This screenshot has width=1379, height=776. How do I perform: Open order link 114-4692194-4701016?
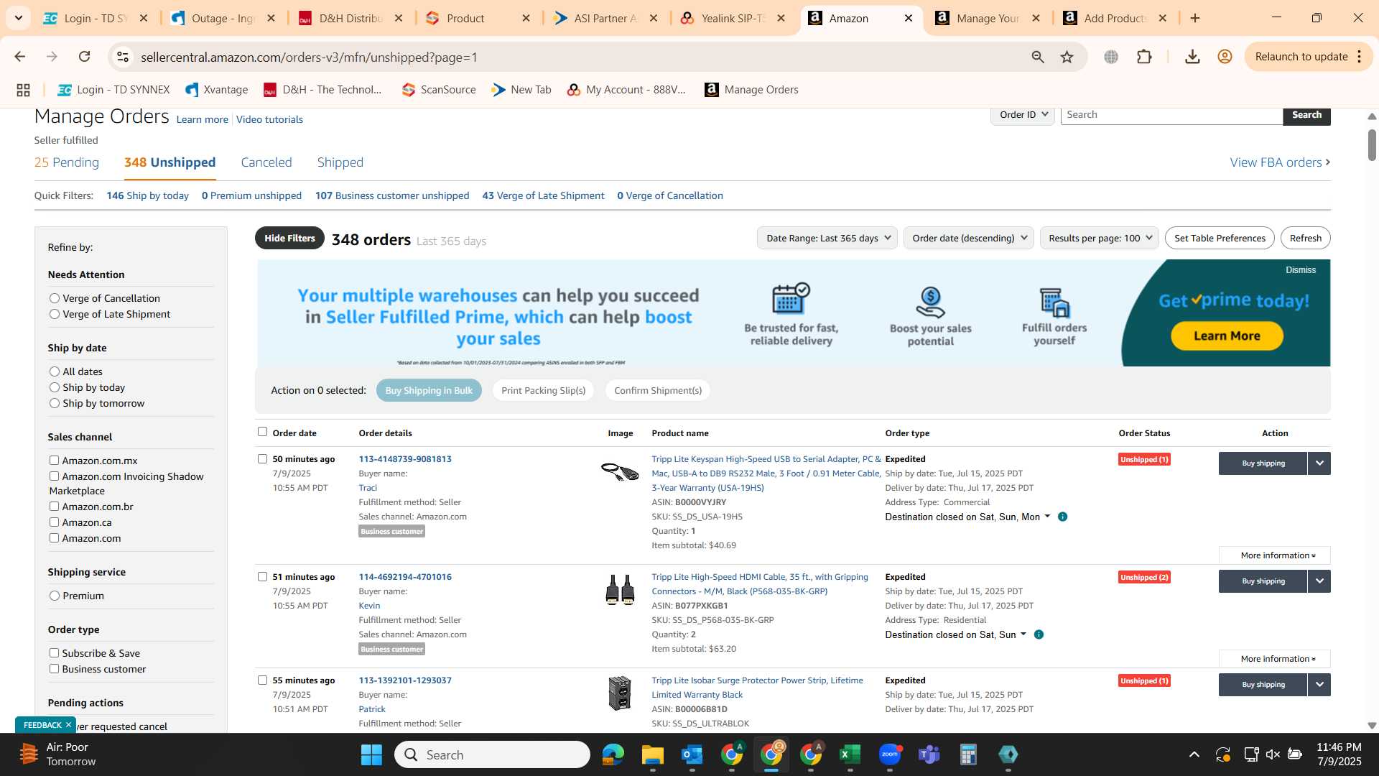(x=405, y=577)
